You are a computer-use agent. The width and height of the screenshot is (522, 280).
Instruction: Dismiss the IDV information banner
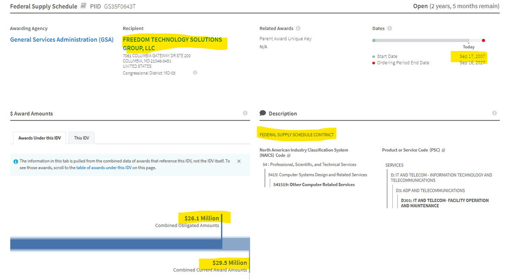[239, 161]
